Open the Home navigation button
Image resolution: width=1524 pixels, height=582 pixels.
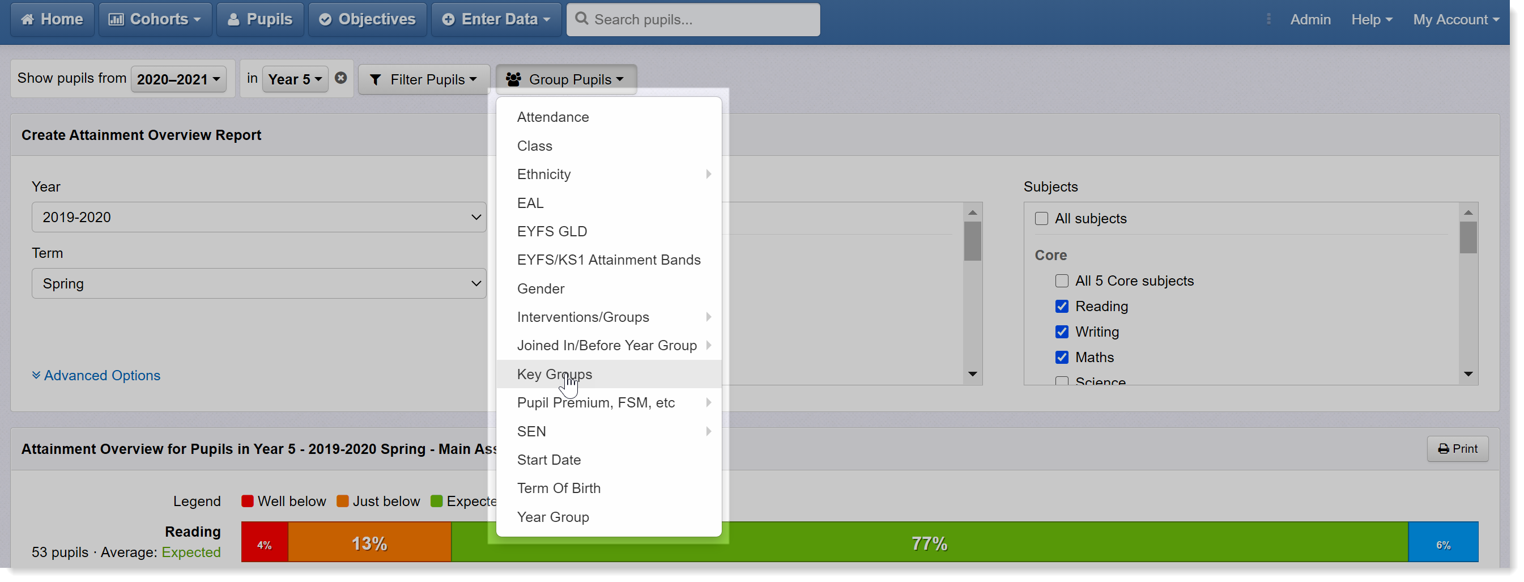[52, 19]
